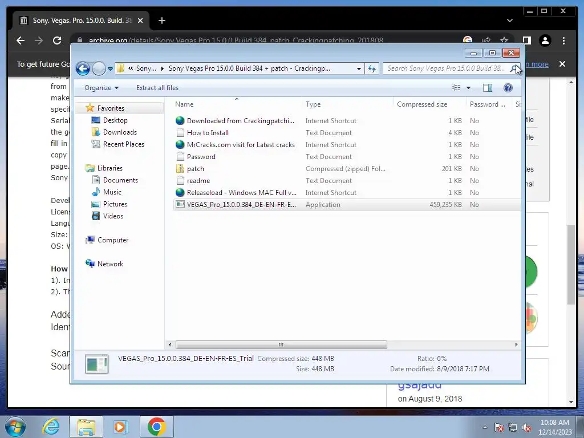Screen dimensions: 584x438
Task: Show hidden system tray icons
Action: [x=485, y=427]
